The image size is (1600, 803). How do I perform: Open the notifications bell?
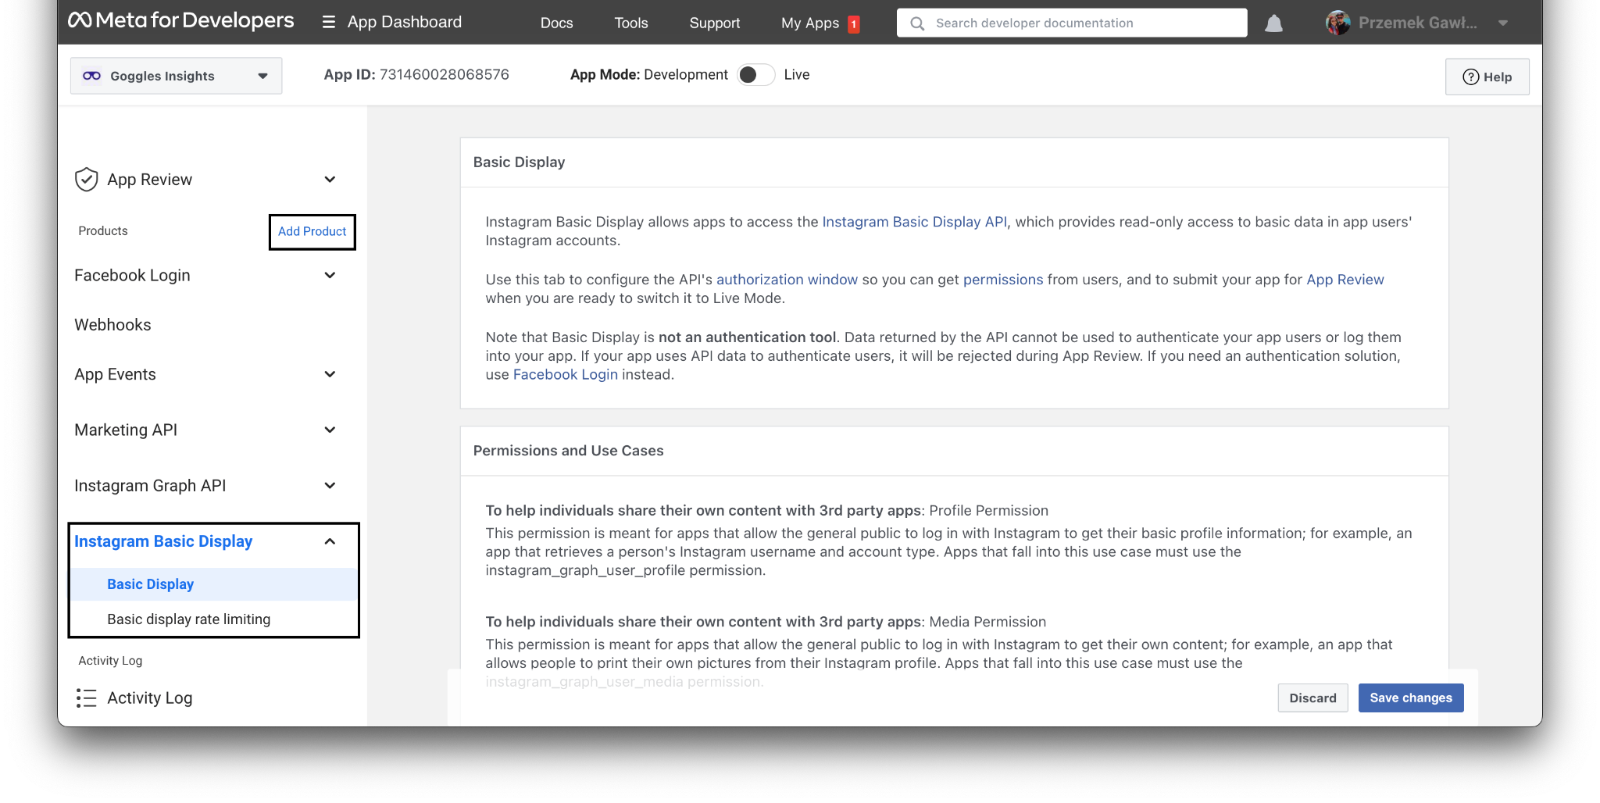pyautogui.click(x=1273, y=23)
